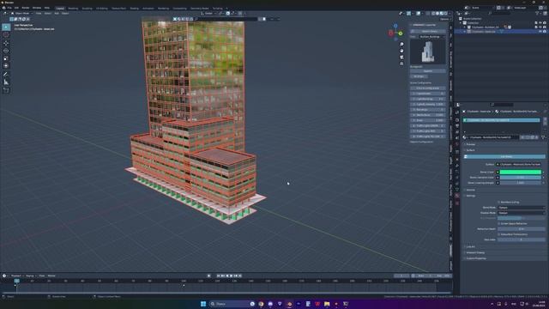Select the Move tool in the left toolbar

click(x=6, y=43)
